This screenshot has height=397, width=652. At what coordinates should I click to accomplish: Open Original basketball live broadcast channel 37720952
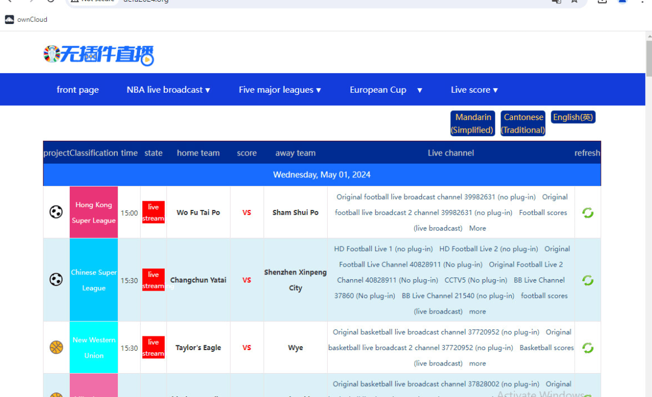[436, 332]
